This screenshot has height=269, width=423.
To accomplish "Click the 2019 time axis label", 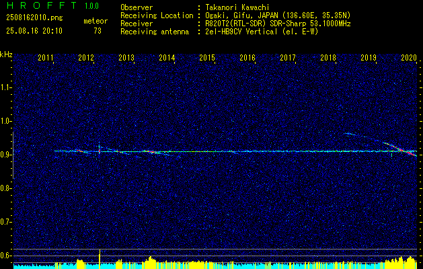I will pyautogui.click(x=369, y=57).
